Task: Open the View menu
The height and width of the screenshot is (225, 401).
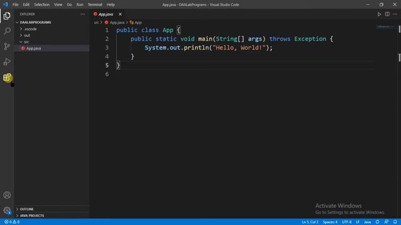Action: click(58, 4)
